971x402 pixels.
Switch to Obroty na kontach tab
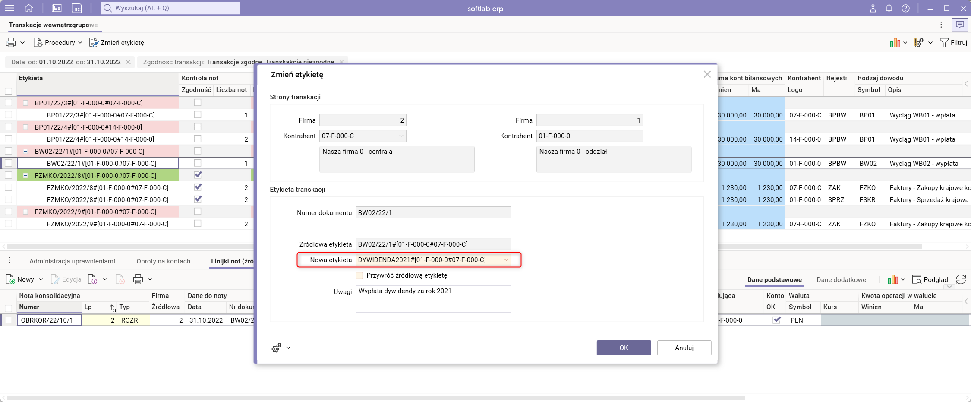point(163,261)
